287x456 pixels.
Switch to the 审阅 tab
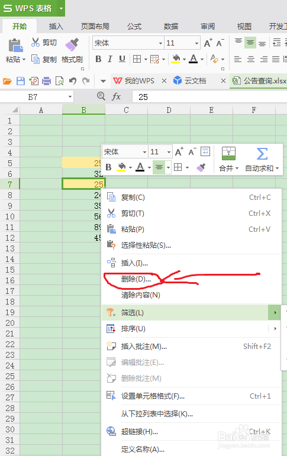208,27
